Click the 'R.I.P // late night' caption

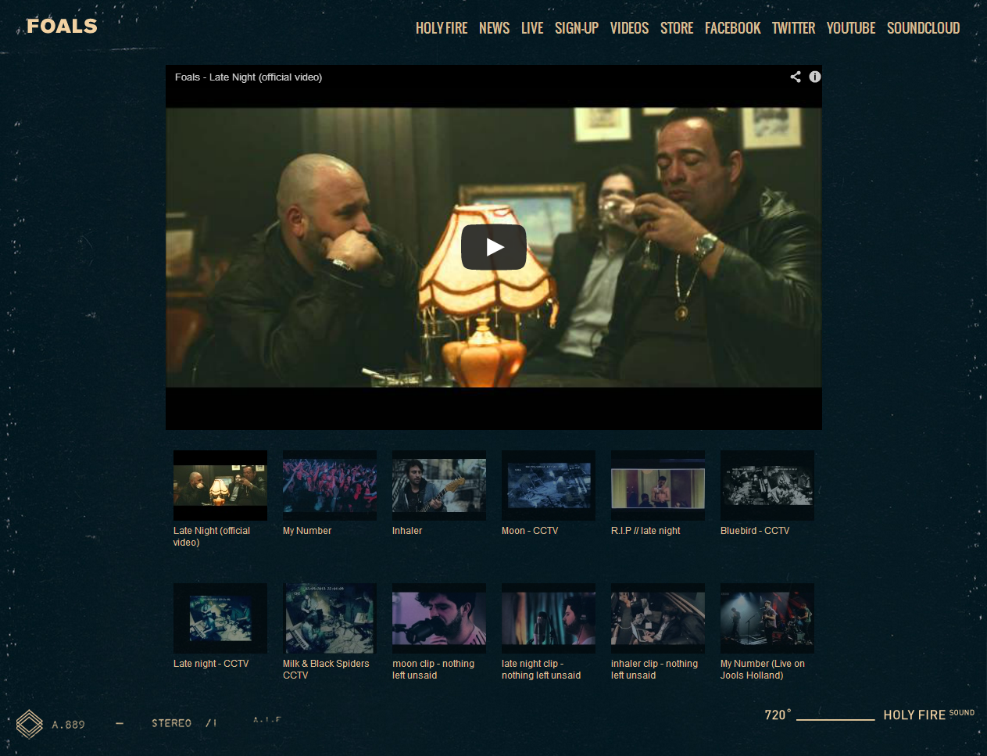tap(645, 531)
